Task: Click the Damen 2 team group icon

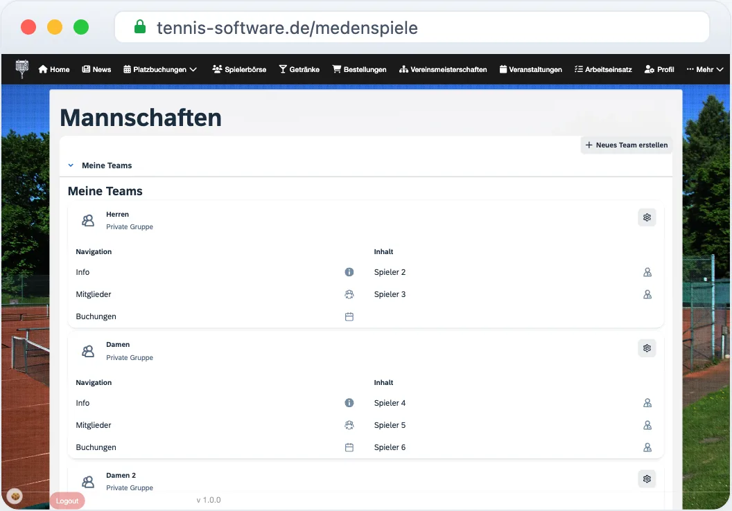Action: coord(88,482)
